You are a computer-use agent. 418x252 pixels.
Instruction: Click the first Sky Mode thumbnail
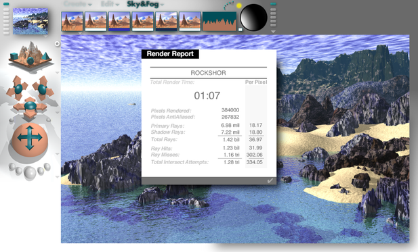(72, 21)
